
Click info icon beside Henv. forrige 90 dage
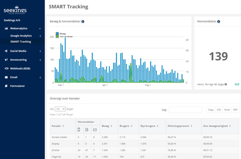point(226,85)
